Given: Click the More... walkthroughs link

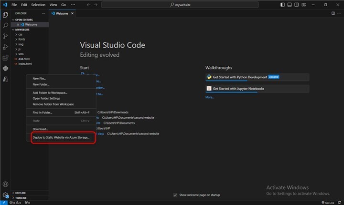Looking at the screenshot, I should coord(210,97).
